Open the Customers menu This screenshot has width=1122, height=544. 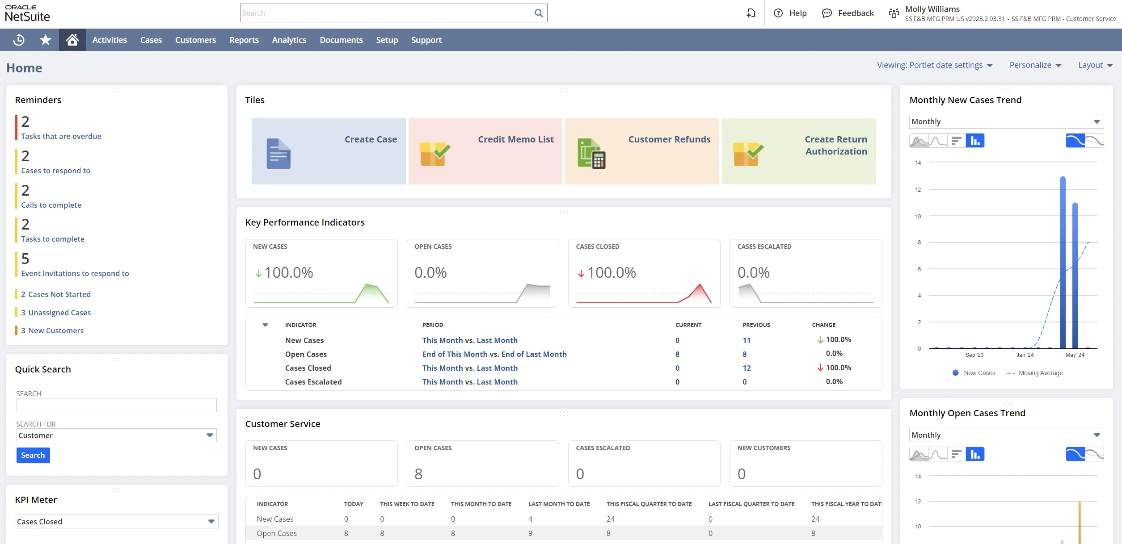pyautogui.click(x=195, y=40)
